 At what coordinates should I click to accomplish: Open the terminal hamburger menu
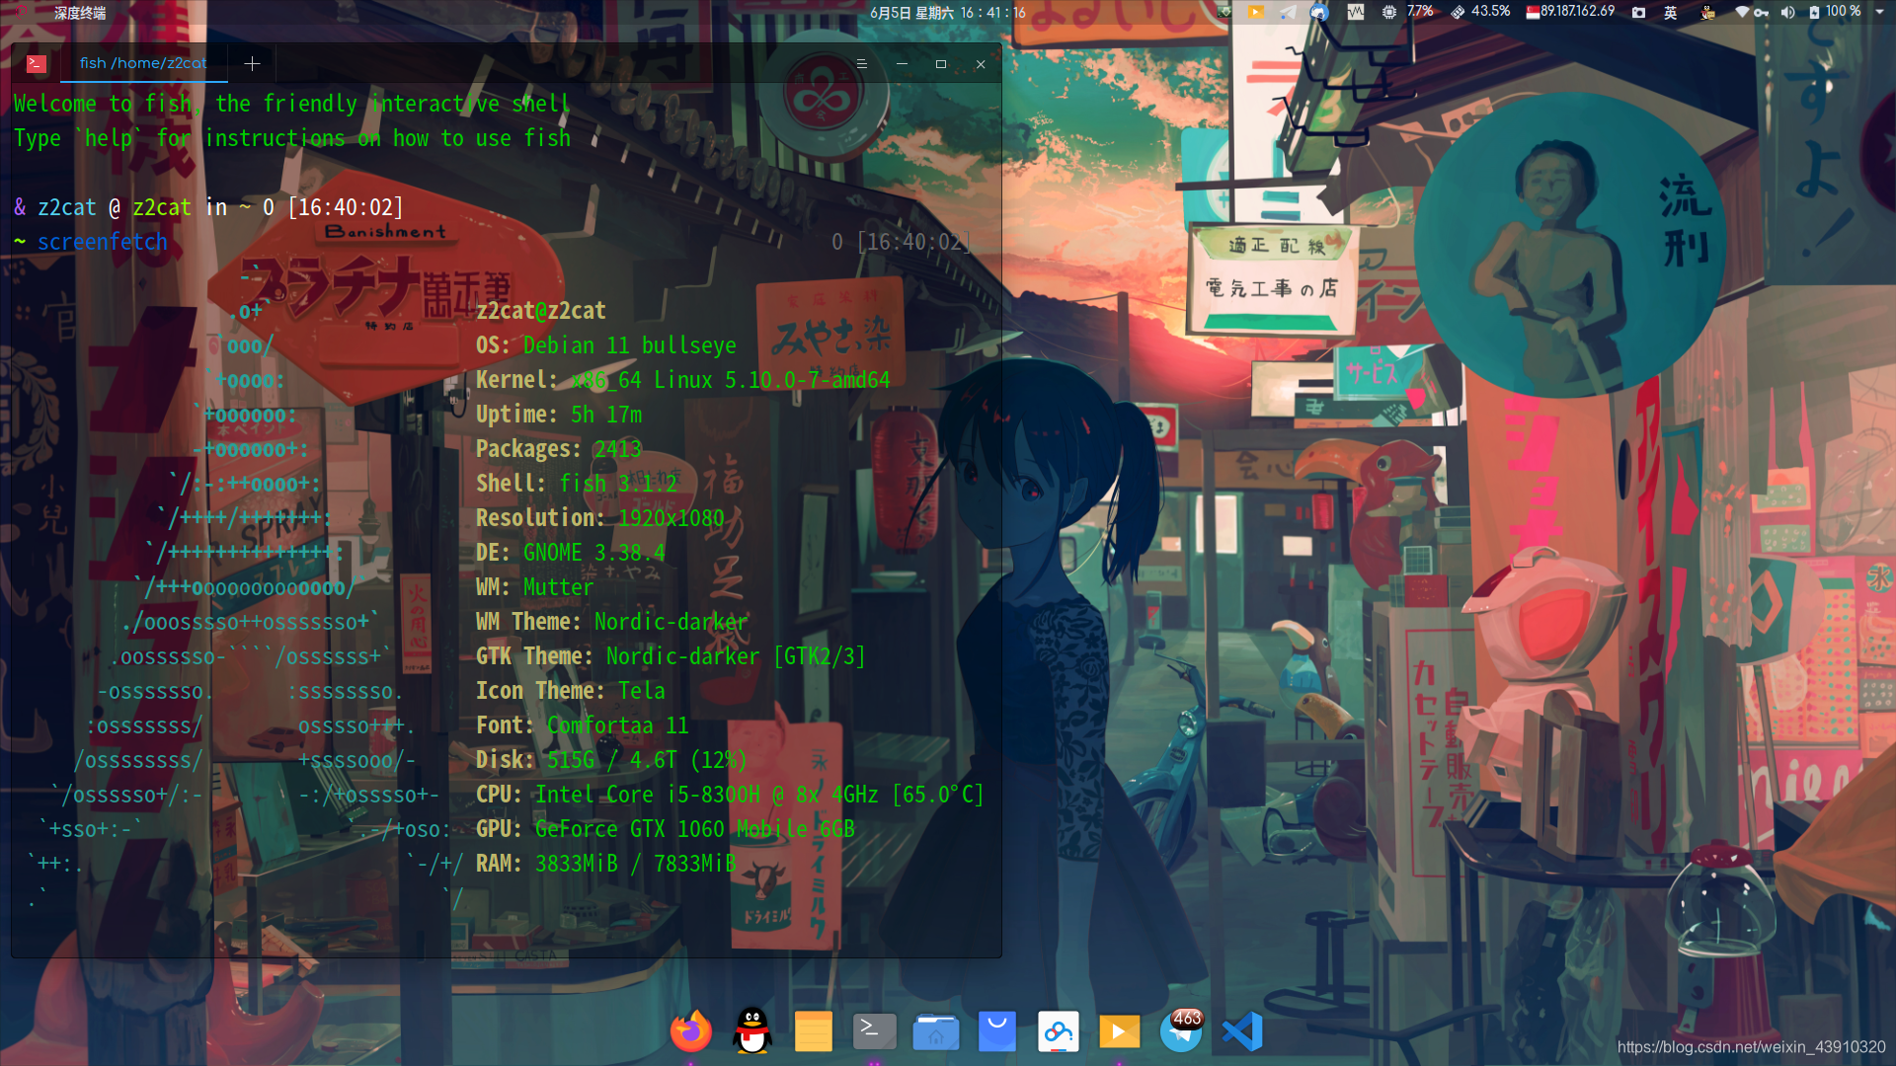coord(861,63)
